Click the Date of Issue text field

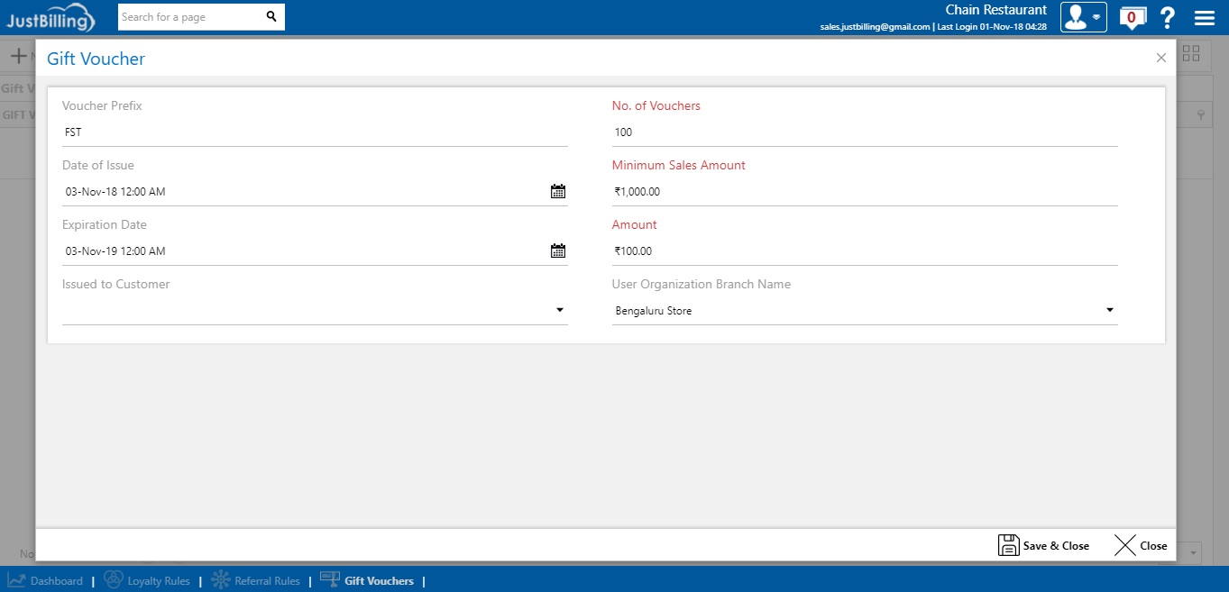click(305, 191)
